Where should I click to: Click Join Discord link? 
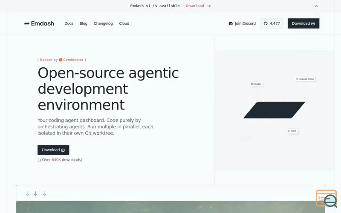pos(242,23)
